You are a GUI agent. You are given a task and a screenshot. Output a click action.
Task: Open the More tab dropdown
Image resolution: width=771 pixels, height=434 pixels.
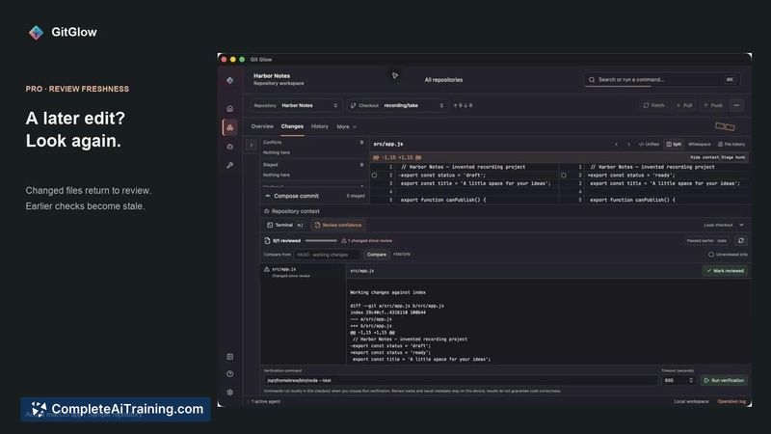pyautogui.click(x=346, y=127)
